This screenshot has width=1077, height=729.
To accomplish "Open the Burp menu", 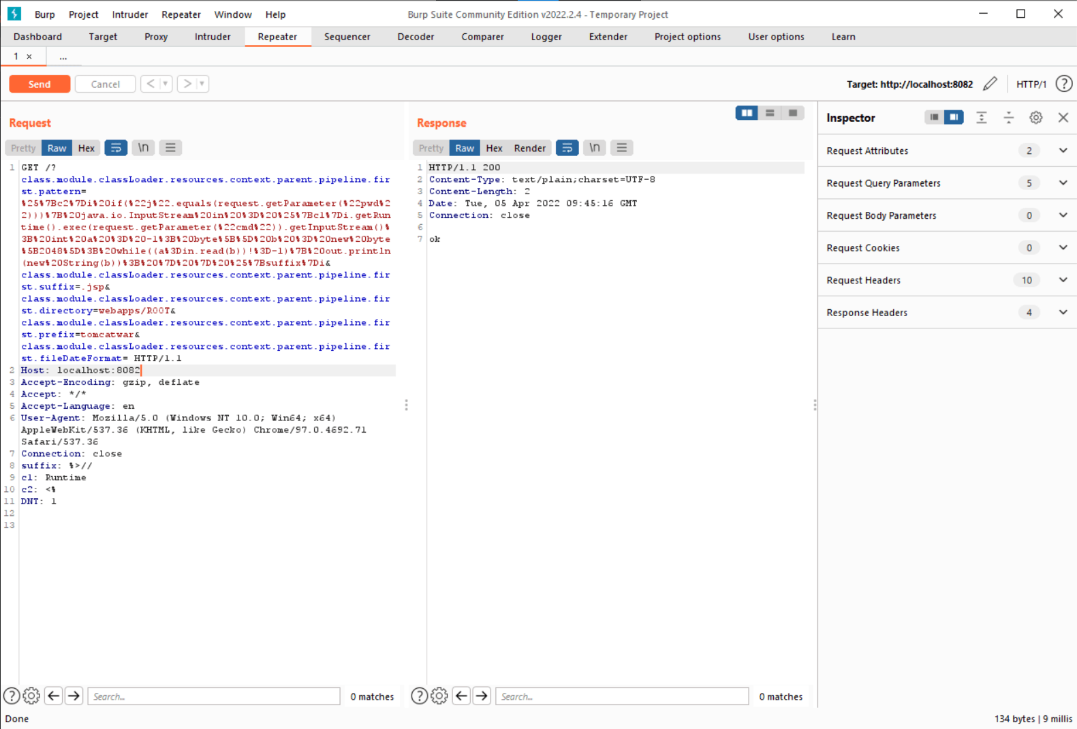I will click(x=45, y=14).
